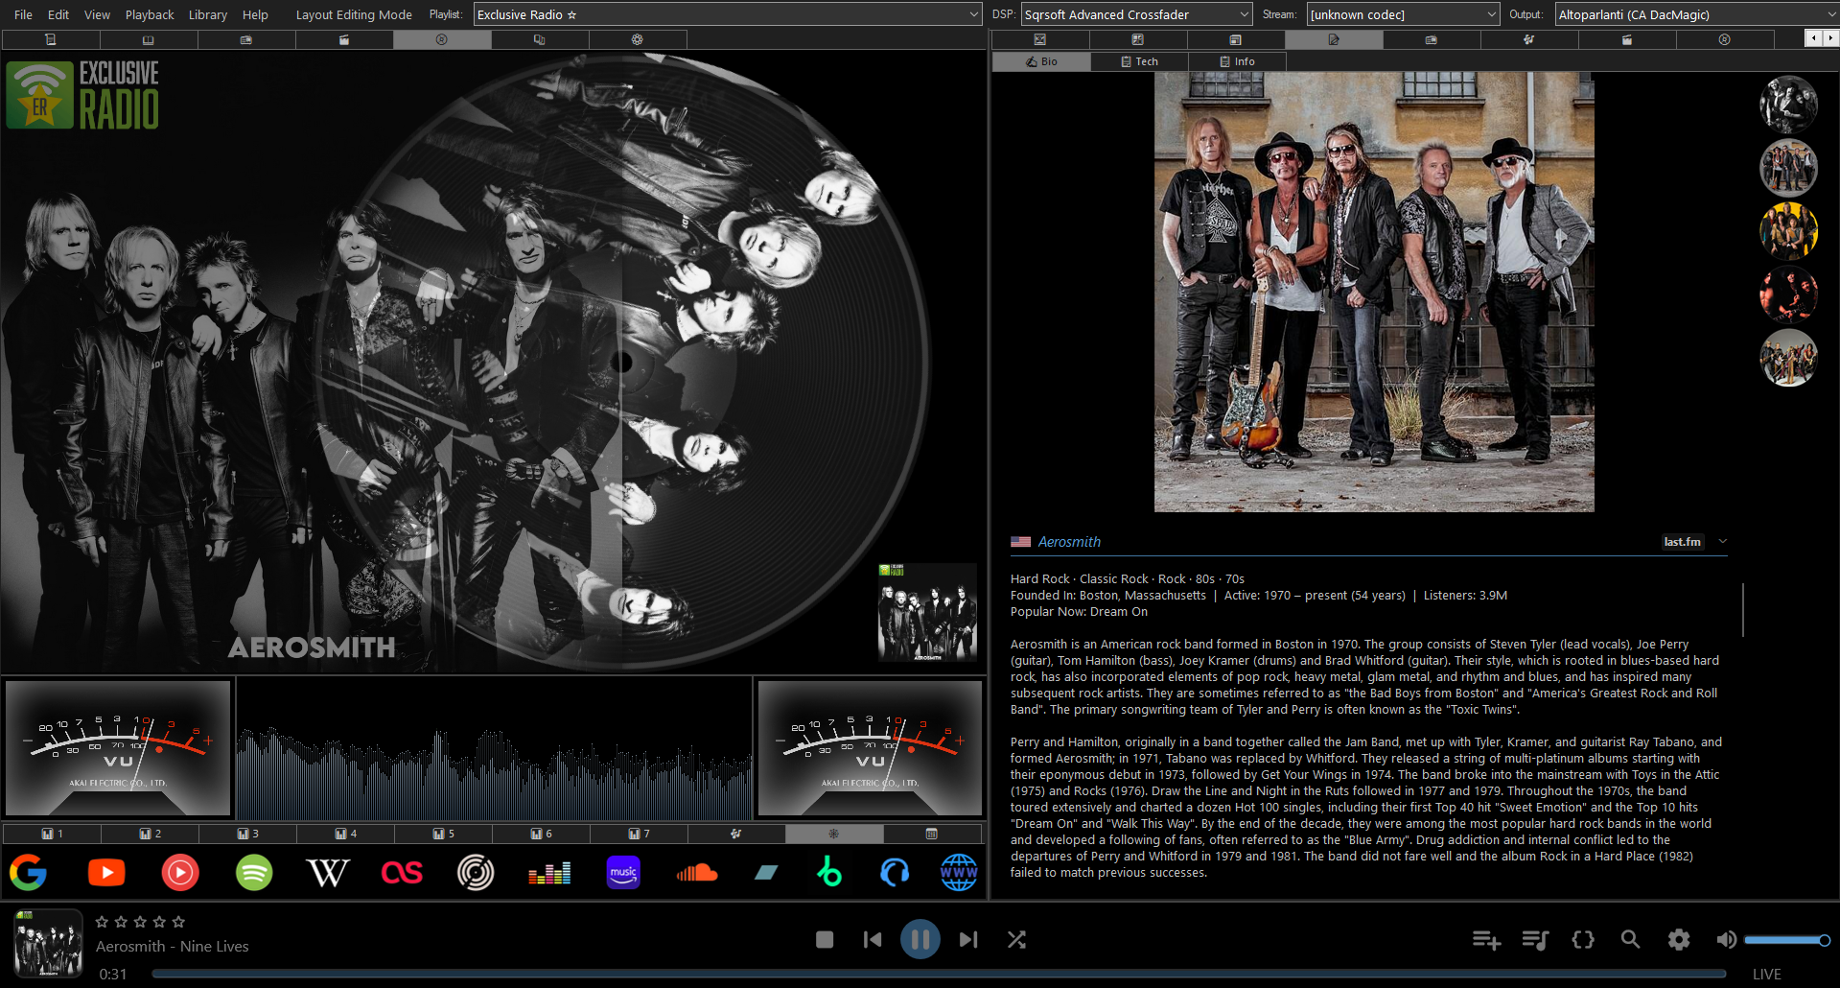Open the Library menu
This screenshot has width=1840, height=988.
[x=208, y=14]
